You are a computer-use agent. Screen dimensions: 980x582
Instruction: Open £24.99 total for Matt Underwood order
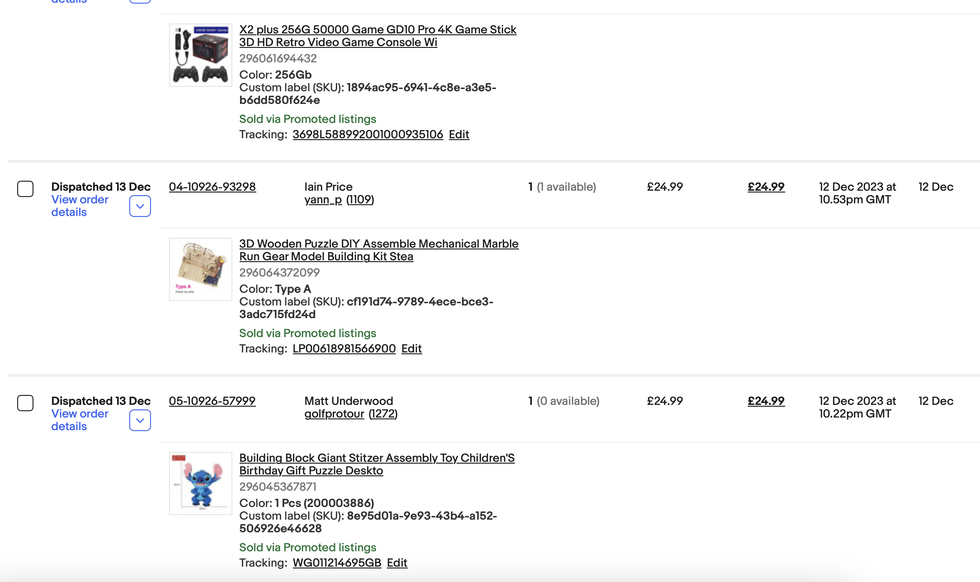point(766,401)
